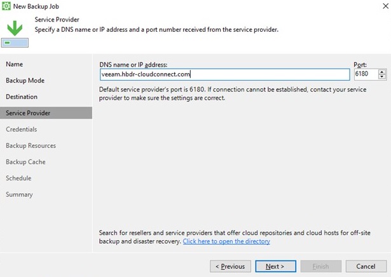
Task: Open the Backup Resources step
Action: click(31, 145)
